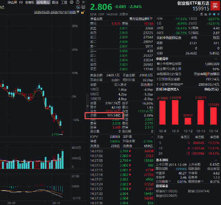Open the help question-mark icon
This screenshot has height=205, width=221.
coord(78,2)
